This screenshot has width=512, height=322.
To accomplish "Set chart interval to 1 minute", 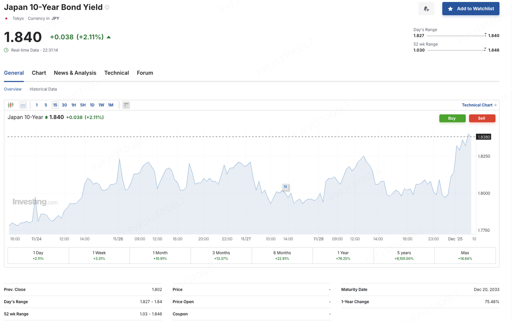I will 37,105.
